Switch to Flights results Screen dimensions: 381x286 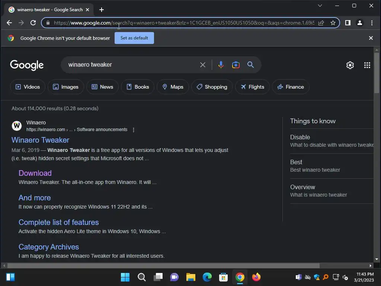253,87
